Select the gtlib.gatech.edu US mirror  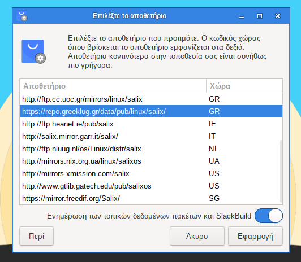151,186
